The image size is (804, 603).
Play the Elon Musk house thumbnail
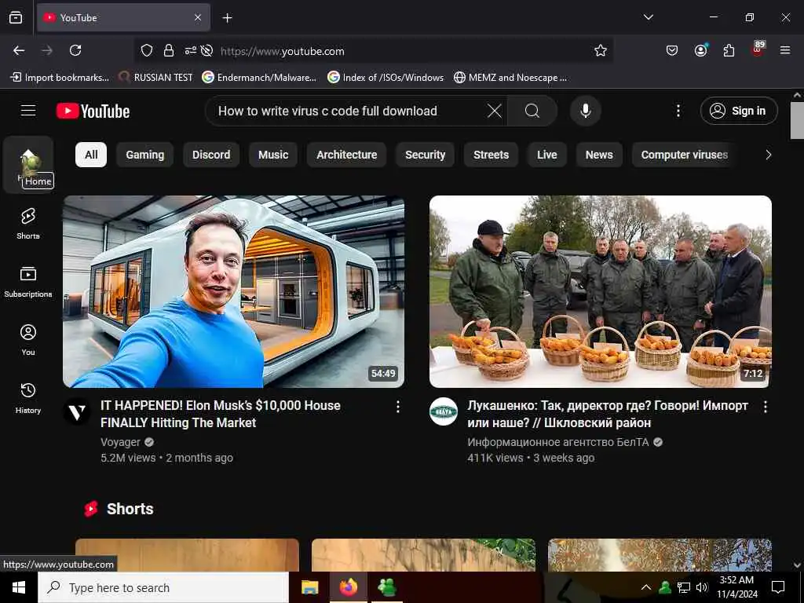(x=233, y=291)
